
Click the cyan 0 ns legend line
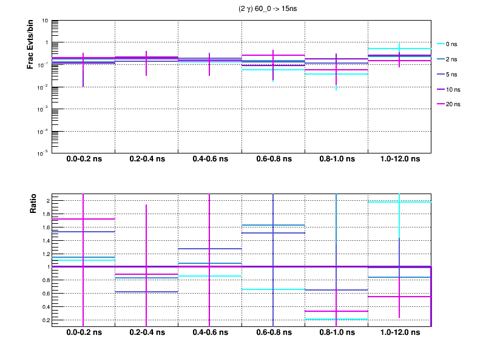tap(441, 44)
